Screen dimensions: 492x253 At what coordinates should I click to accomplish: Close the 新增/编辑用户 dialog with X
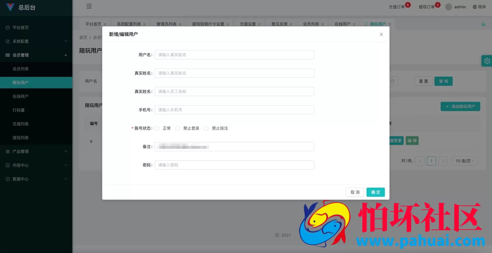(x=381, y=34)
